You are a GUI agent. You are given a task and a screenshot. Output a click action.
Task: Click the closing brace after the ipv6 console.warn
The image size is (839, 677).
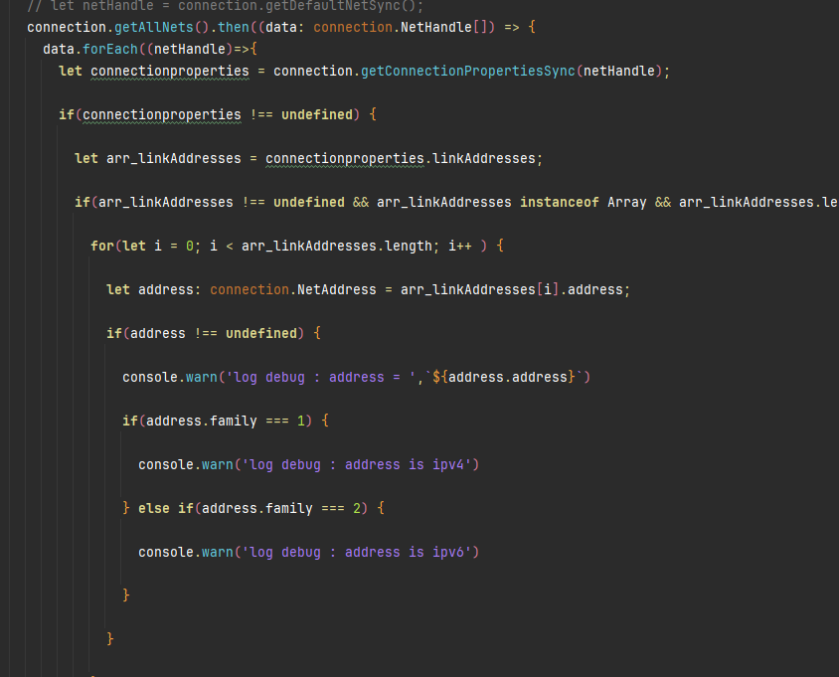pos(126,595)
